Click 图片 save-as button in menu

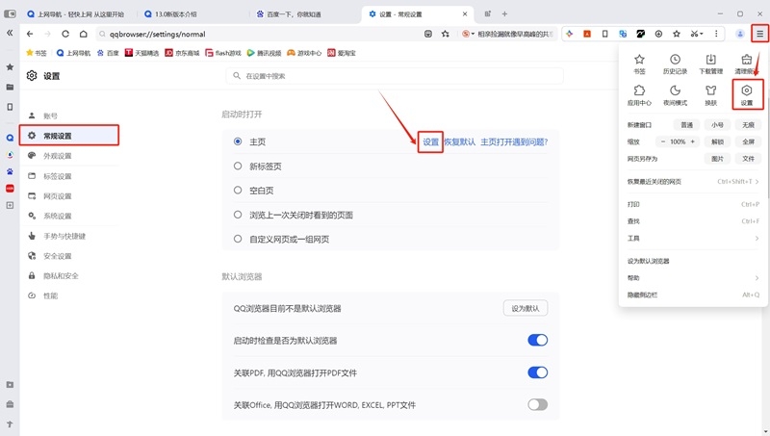pyautogui.click(x=717, y=159)
